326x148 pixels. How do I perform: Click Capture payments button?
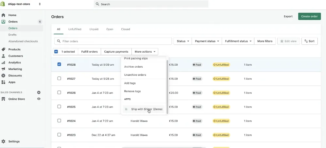pyautogui.click(x=116, y=52)
